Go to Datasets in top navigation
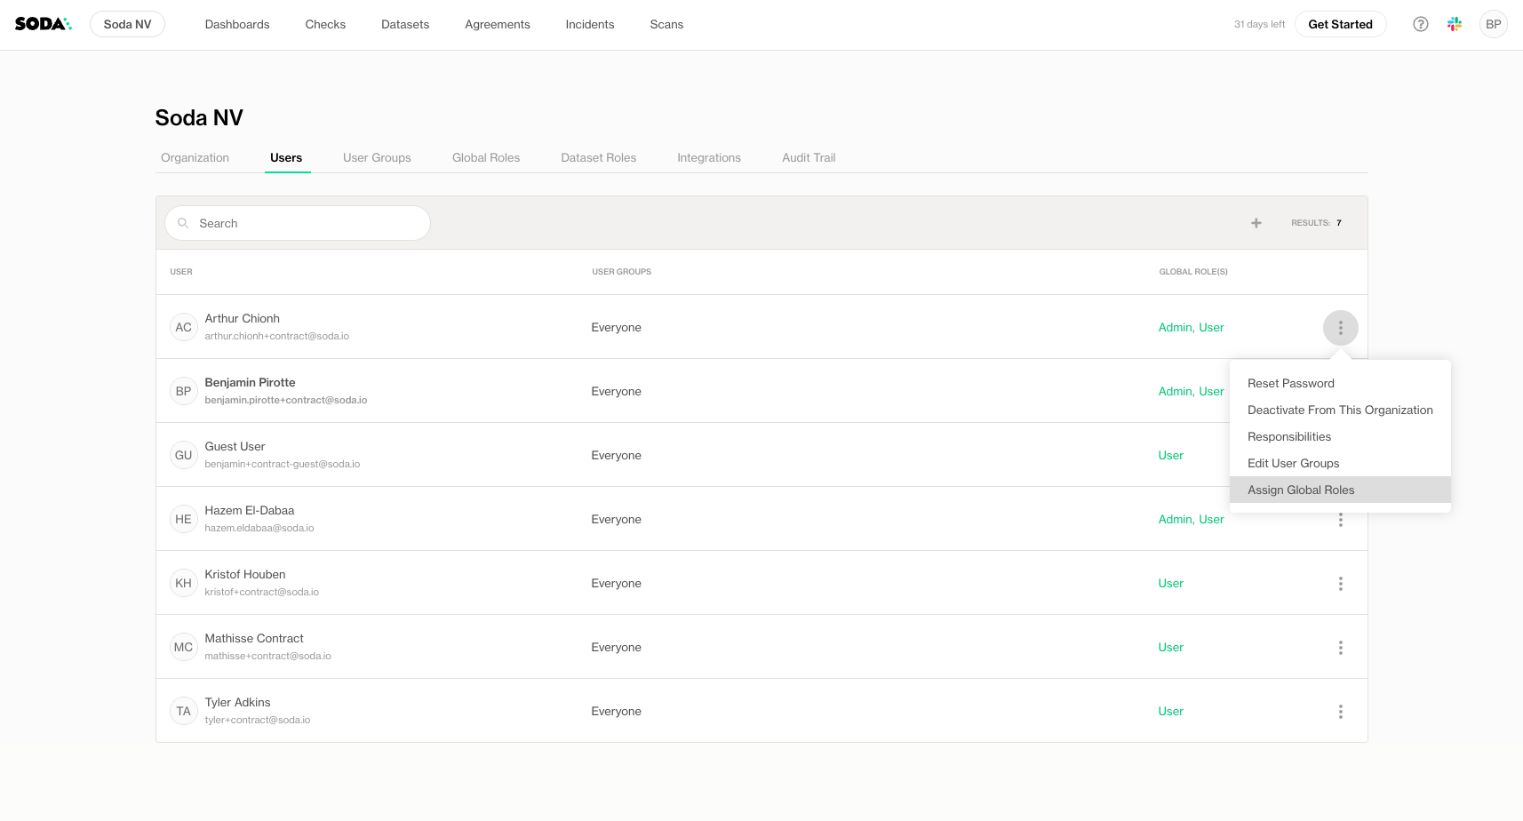Screen dimensions: 1523x821 point(405,24)
